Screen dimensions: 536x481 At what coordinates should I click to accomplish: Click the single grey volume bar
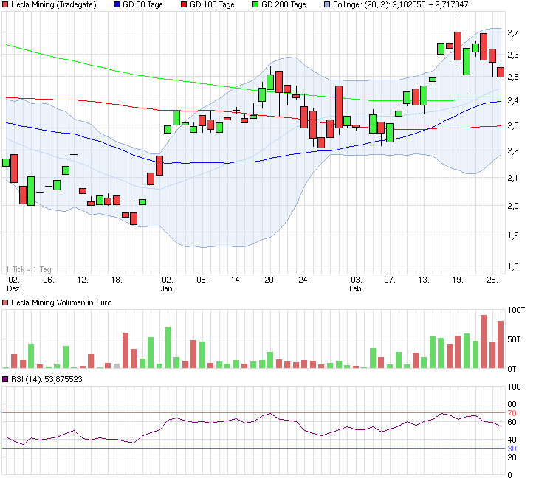(x=117, y=366)
